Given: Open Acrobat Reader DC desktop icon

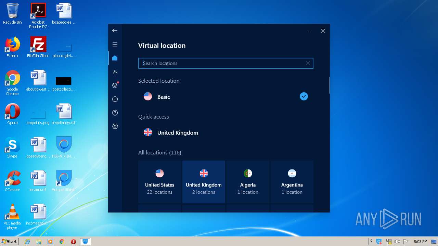Looking at the screenshot, I should click(38, 16).
